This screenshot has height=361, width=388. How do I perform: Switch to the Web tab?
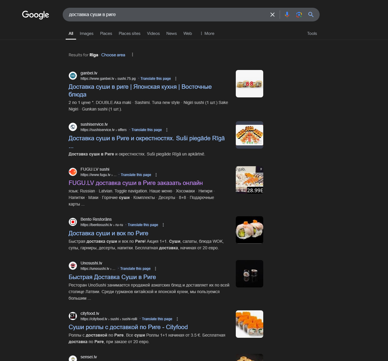point(188,33)
